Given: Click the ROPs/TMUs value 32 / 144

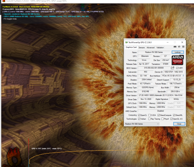Looking at the screenshot, I should pos(143,76).
